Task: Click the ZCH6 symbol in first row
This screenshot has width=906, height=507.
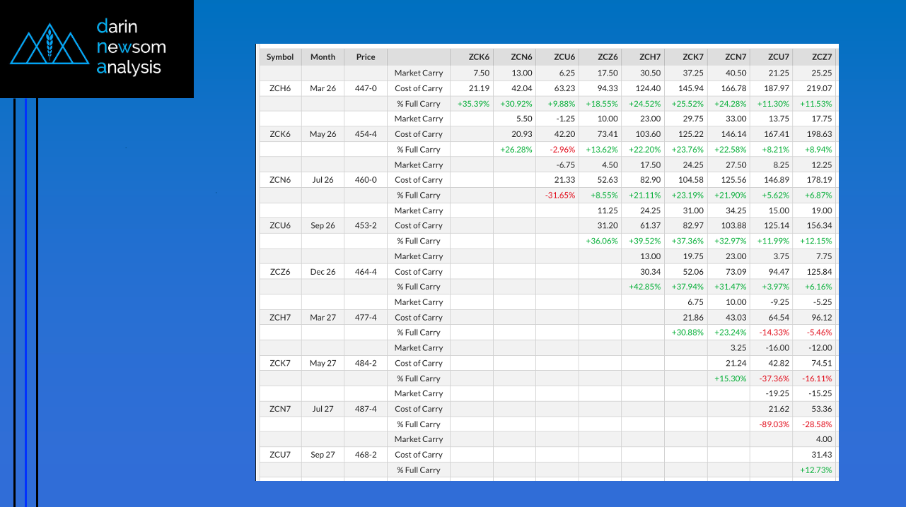Action: point(280,88)
